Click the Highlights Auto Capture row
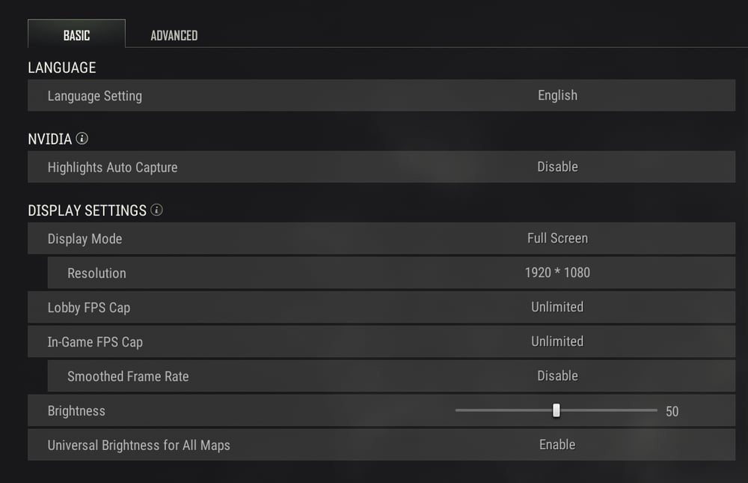The width and height of the screenshot is (748, 483). pyautogui.click(x=224, y=167)
